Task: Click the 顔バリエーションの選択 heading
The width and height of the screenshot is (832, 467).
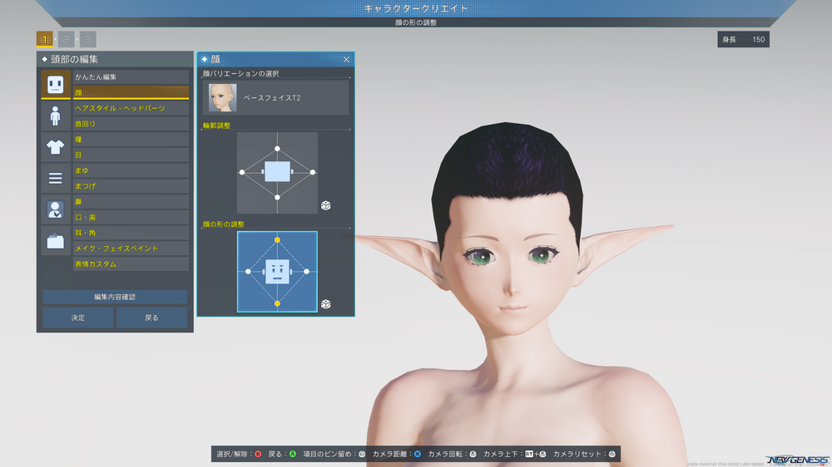Action: pyautogui.click(x=241, y=74)
